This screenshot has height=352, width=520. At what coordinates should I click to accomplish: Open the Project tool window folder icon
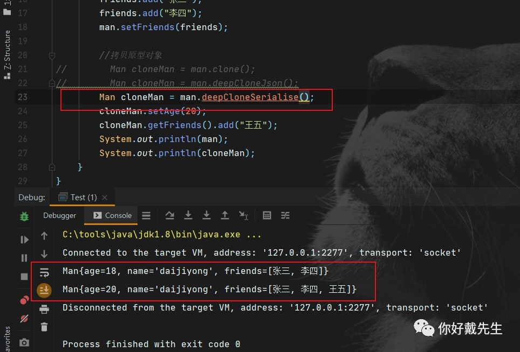[x=7, y=12]
